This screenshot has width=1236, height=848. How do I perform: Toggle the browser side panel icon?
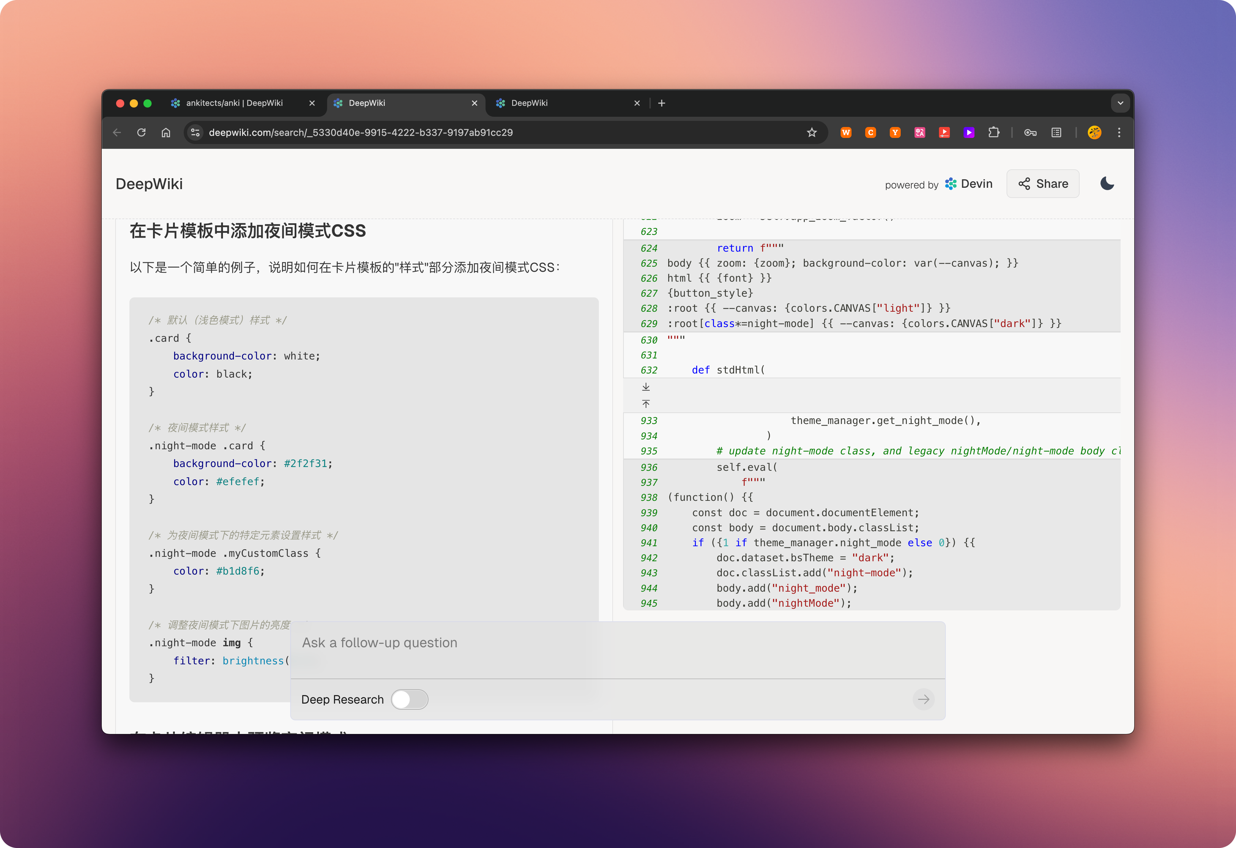tap(1056, 132)
